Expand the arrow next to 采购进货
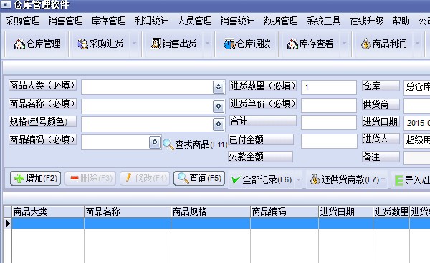Screen dimensions: 430x263 pyautogui.click(x=135, y=43)
